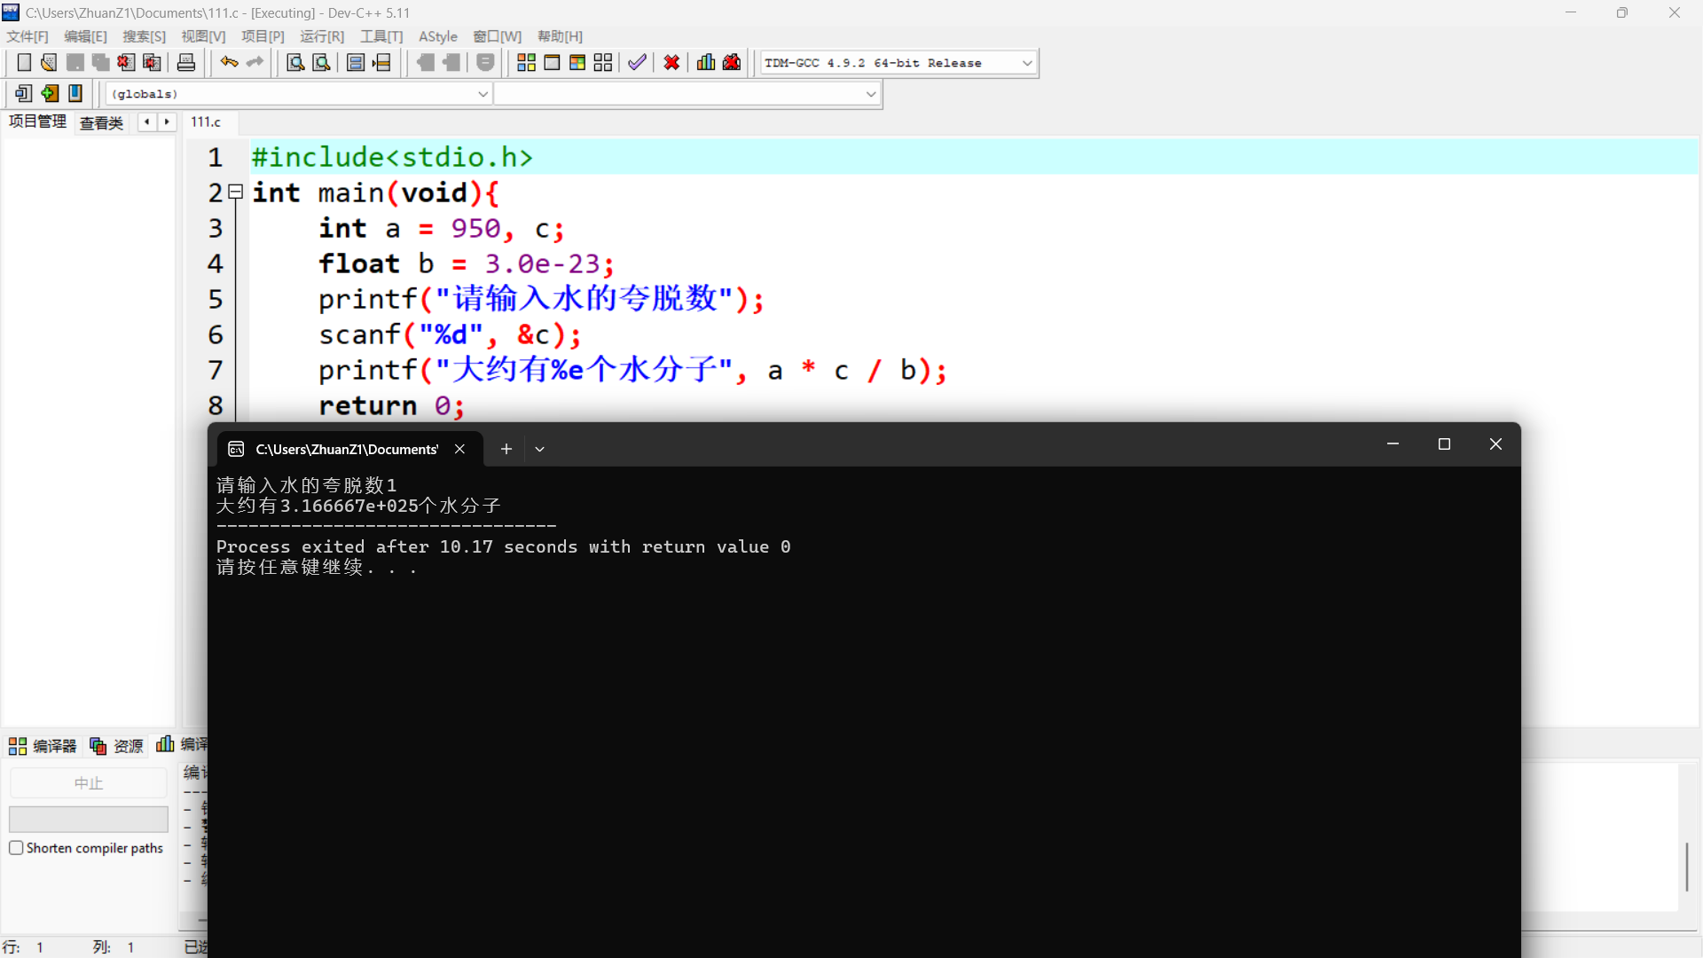Add a new terminal tab with plus
Image resolution: width=1703 pixels, height=958 pixels.
point(506,449)
